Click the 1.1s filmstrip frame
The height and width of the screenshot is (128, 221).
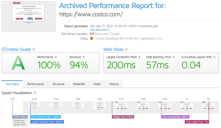pyautogui.click(x=208, y=107)
